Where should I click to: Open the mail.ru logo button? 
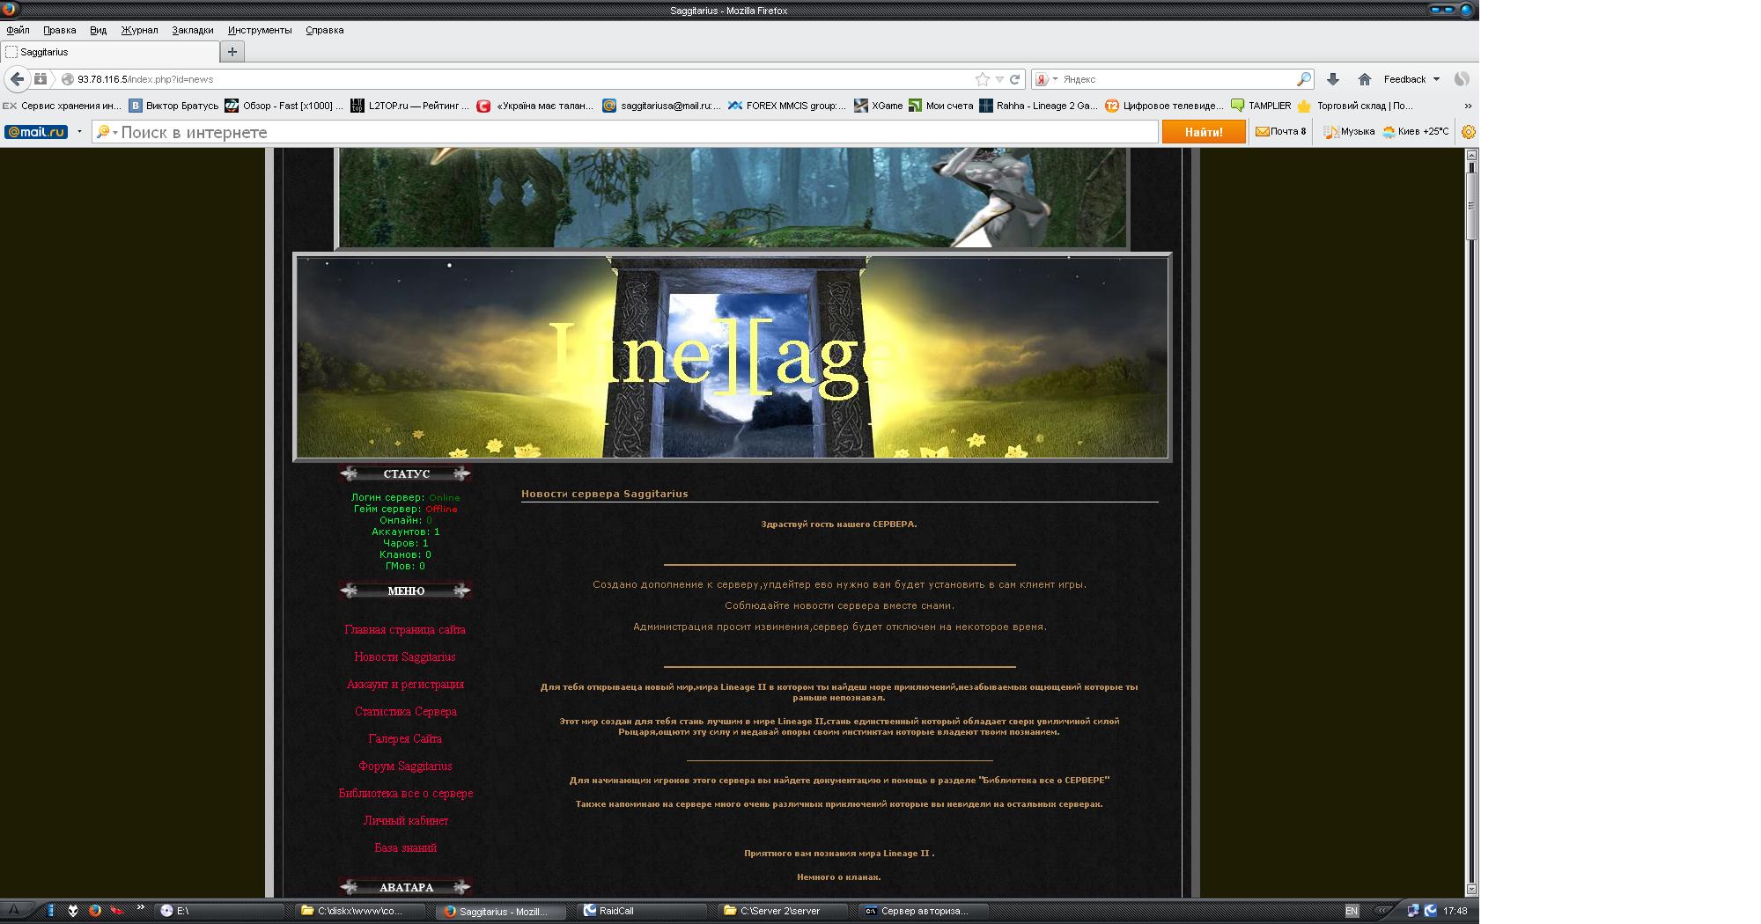click(x=36, y=132)
